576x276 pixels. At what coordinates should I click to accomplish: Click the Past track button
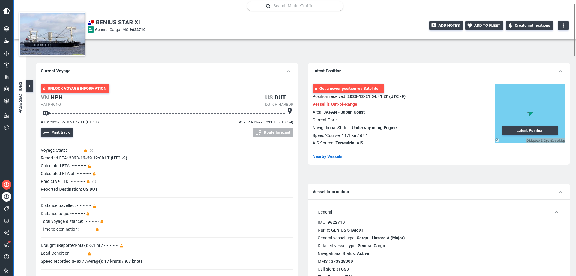pos(57,132)
